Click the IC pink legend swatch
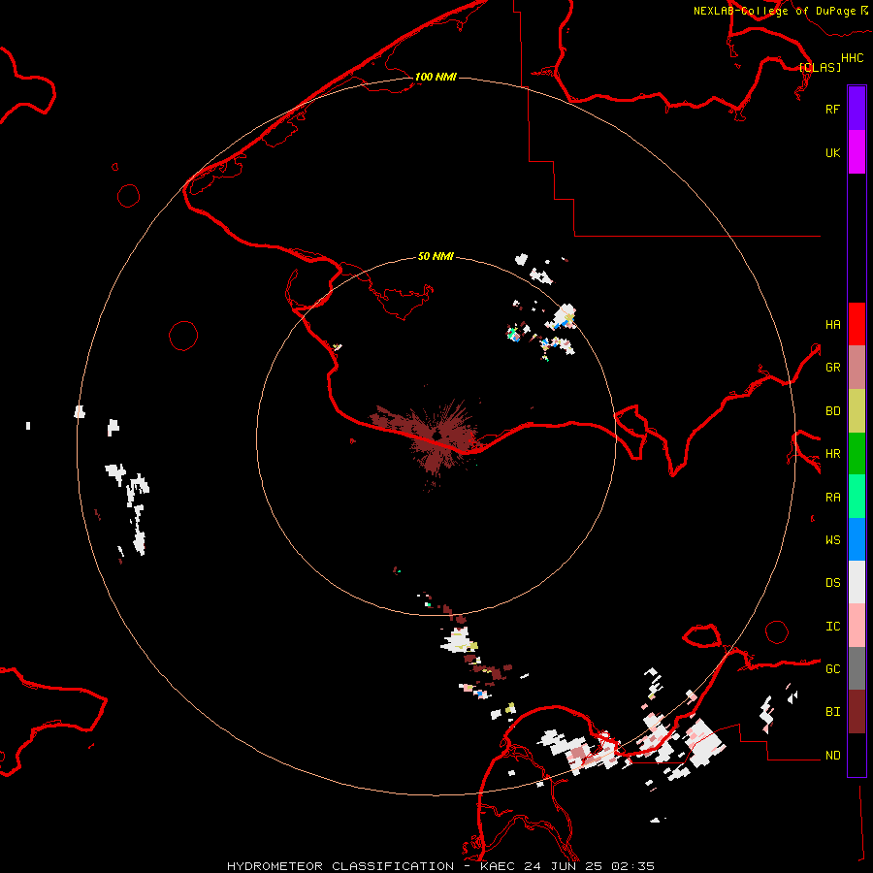This screenshot has height=873, width=873. point(857,626)
